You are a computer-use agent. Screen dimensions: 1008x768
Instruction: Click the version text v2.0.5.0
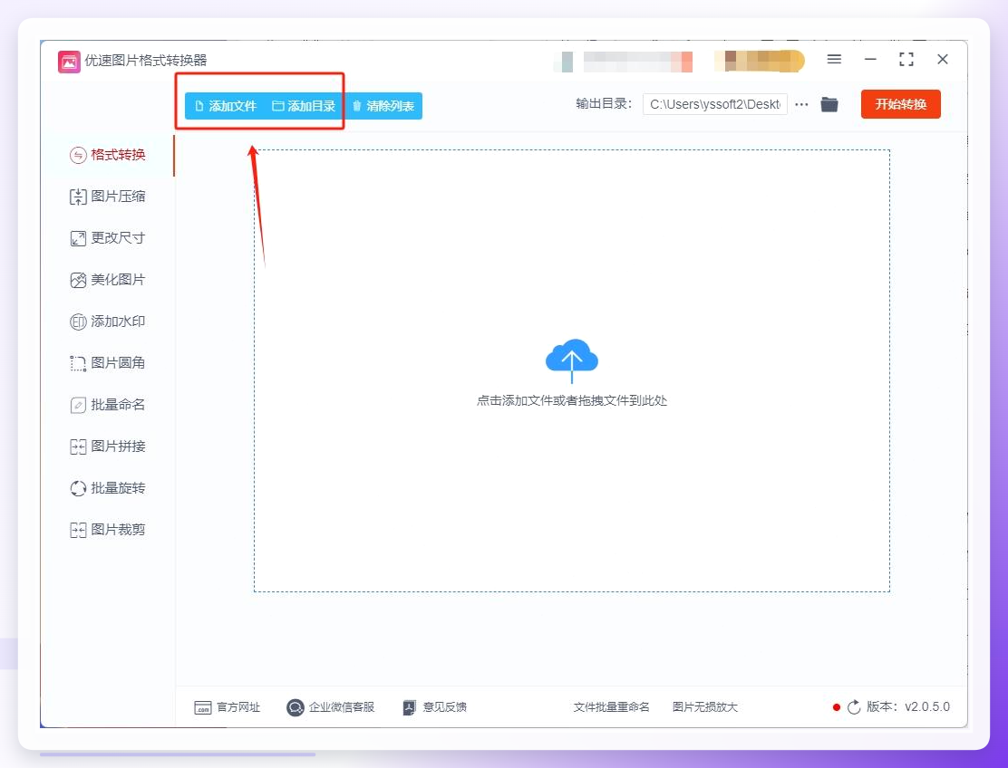click(x=927, y=706)
